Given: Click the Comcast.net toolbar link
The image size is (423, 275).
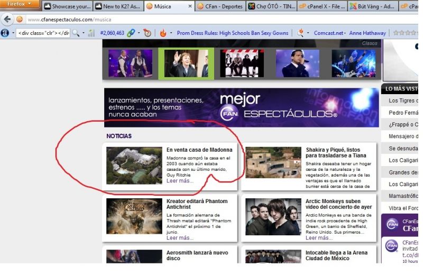Looking at the screenshot, I should point(328,33).
